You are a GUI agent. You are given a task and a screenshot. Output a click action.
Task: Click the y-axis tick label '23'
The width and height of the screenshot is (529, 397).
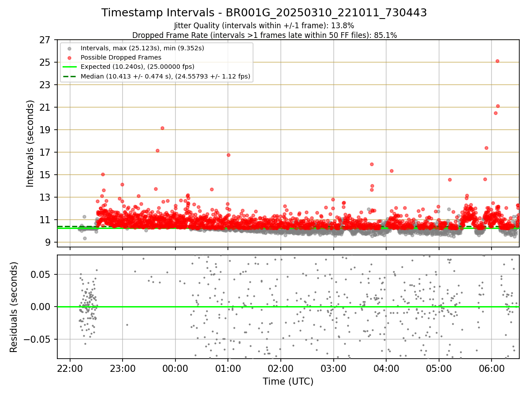click(x=45, y=85)
